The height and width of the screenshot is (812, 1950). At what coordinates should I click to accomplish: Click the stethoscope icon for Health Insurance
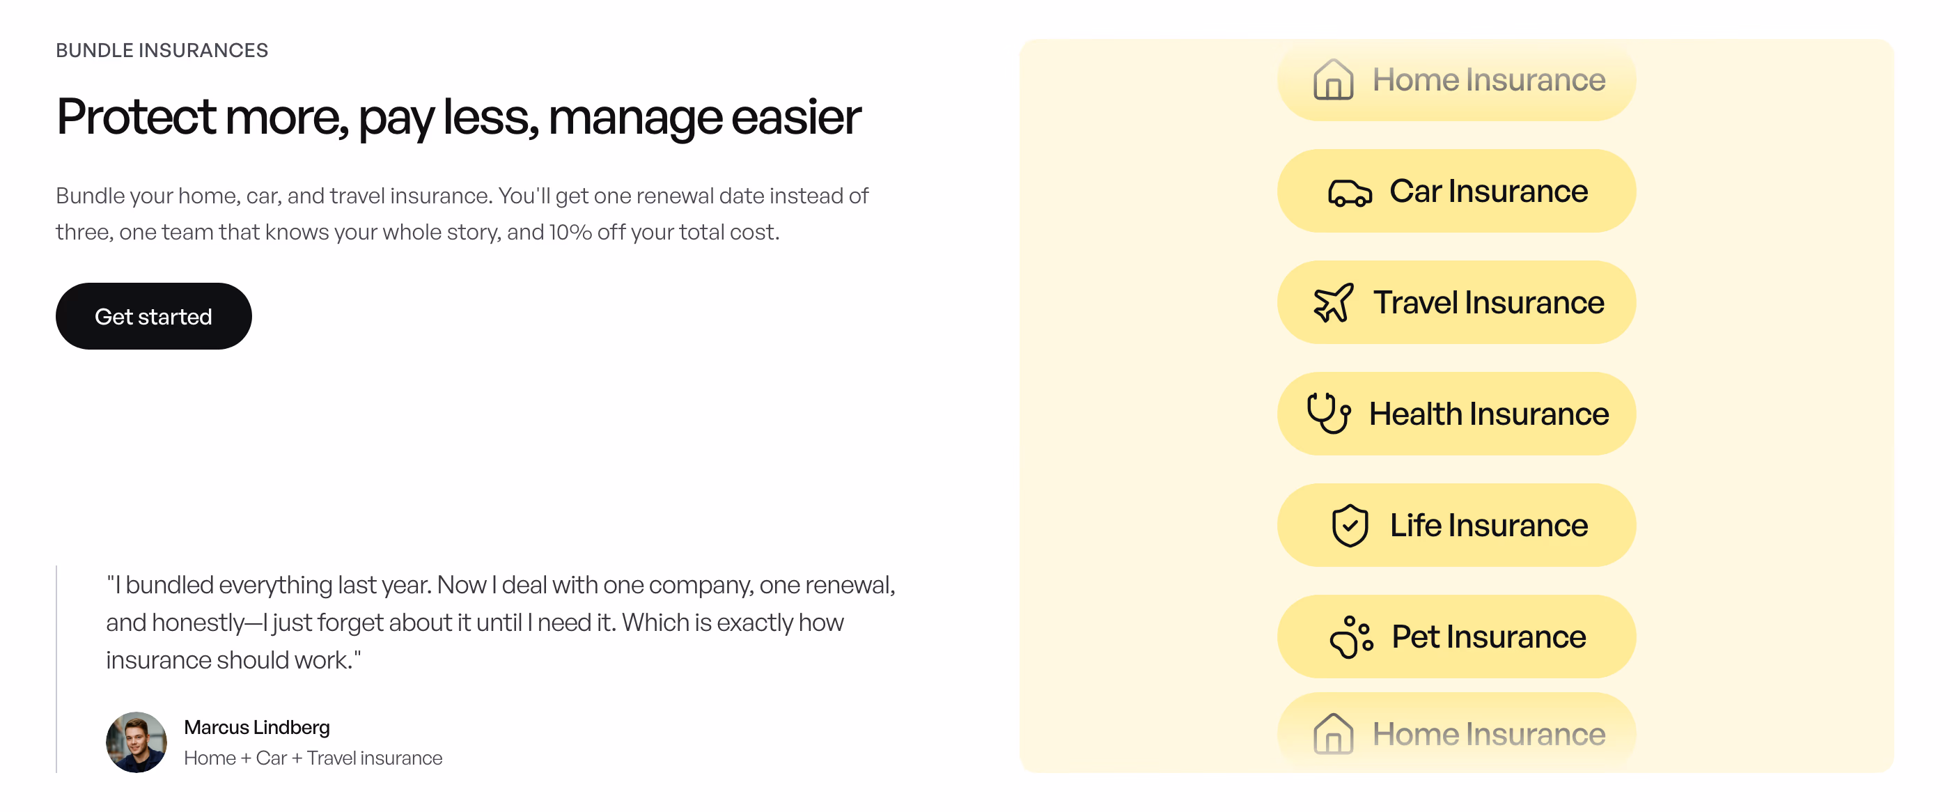tap(1329, 413)
